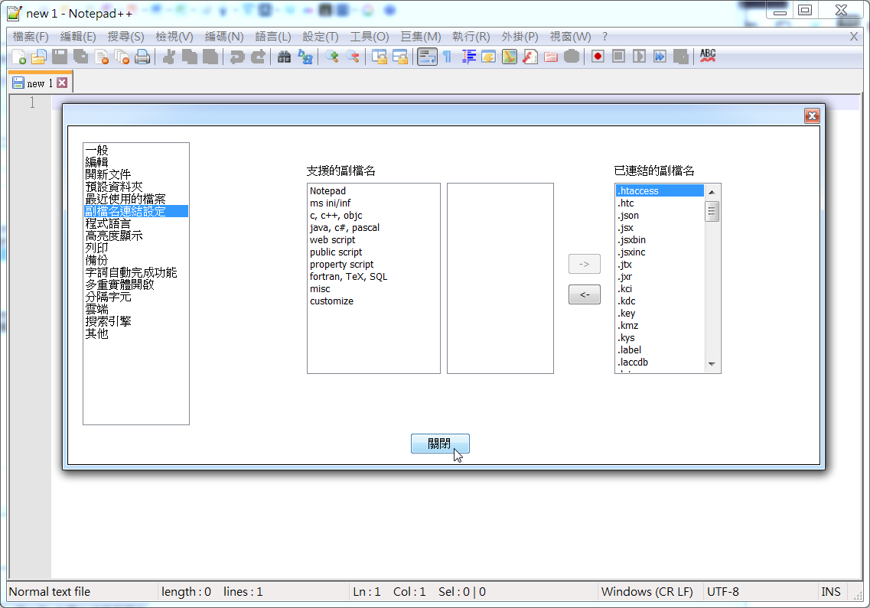Toggle word wrap
The width and height of the screenshot is (870, 608).
427,56
